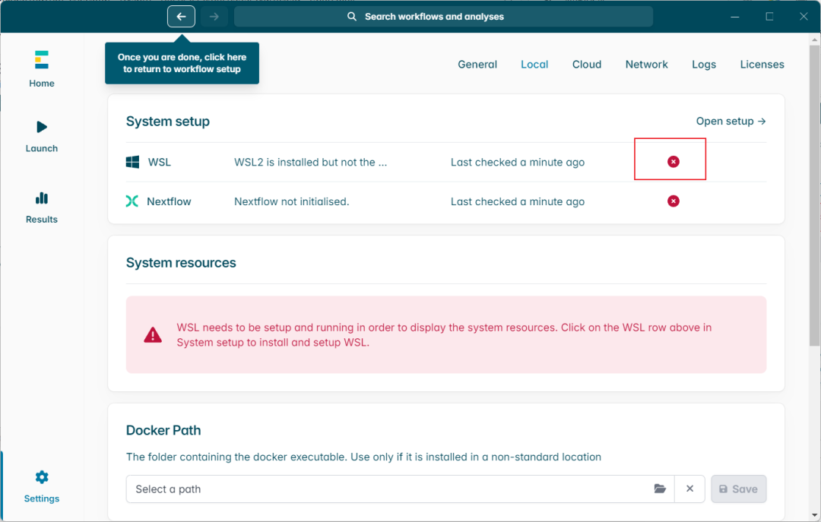Click the WSL red error status icon
Viewport: 821px width, 522px height.
click(x=673, y=162)
